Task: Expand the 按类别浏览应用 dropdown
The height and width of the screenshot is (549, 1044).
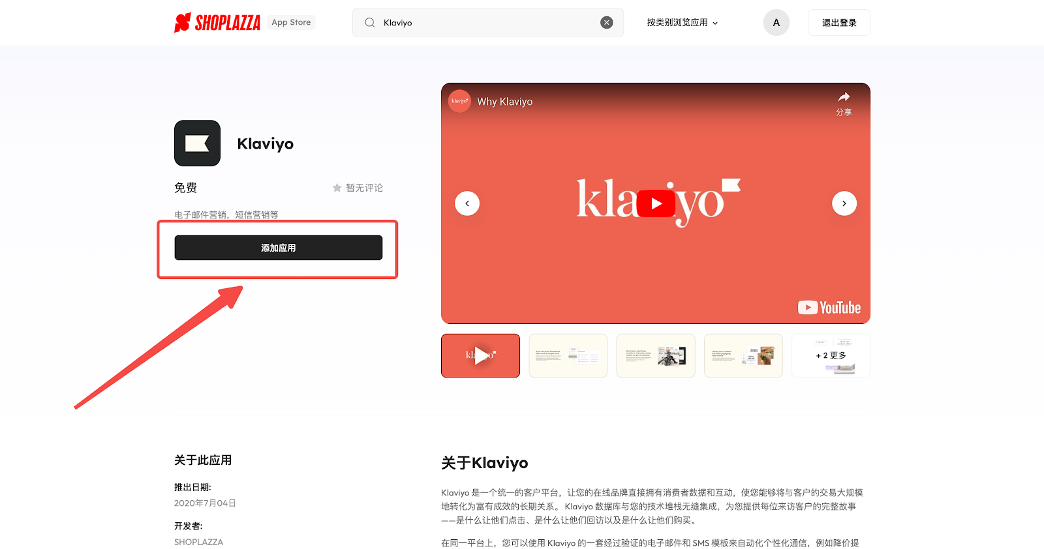Action: 683,23
